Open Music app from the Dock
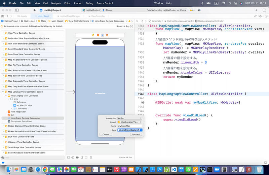 (117, 170)
